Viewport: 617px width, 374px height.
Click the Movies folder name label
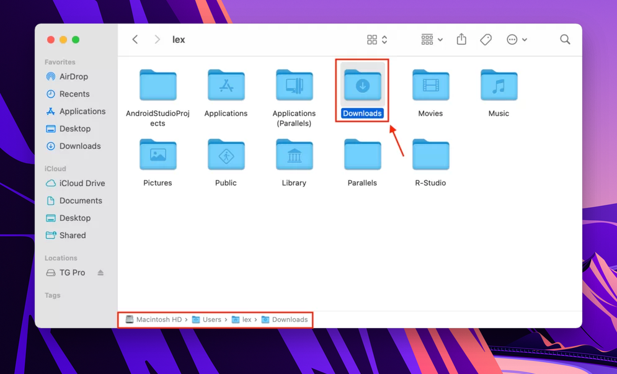coord(430,114)
